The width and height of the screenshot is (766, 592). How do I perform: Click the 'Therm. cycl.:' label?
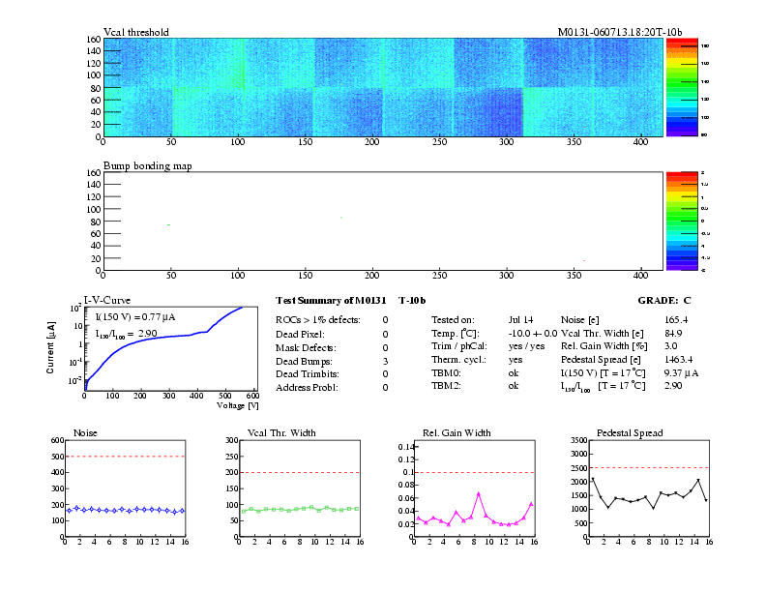[458, 360]
